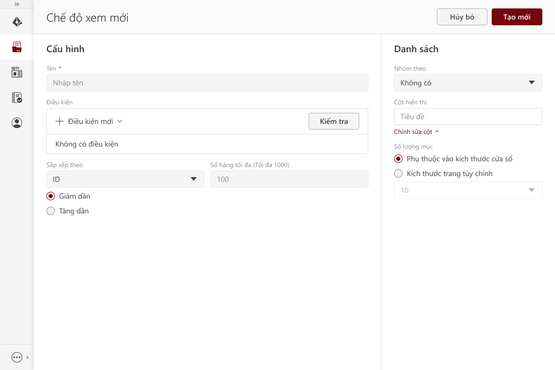Expand the page size 10 dropdown
The image size is (555, 370).
point(468,190)
